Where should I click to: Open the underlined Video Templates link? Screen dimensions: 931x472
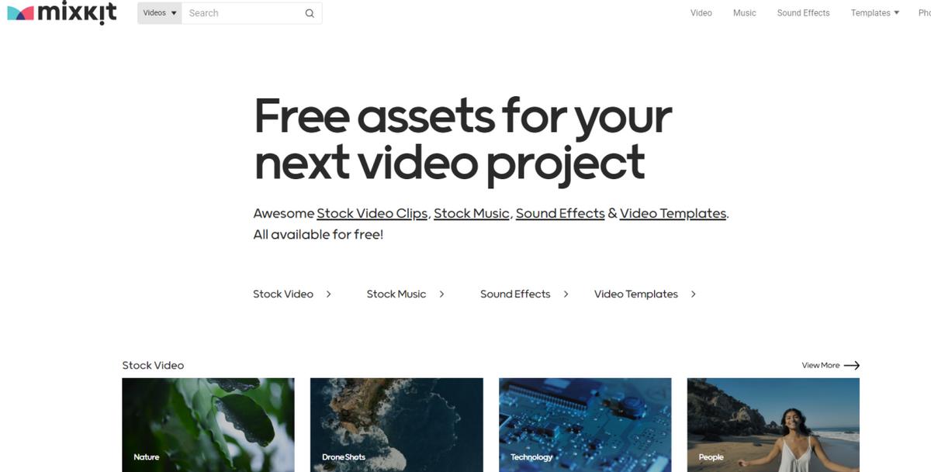(x=673, y=213)
